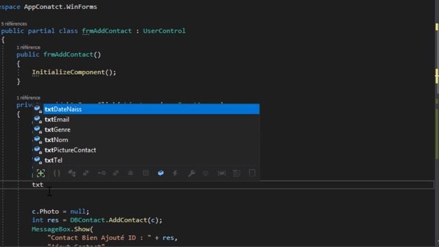
Task: Click the "Contact Bien Ajouté ID : " string
Action: coord(99,238)
